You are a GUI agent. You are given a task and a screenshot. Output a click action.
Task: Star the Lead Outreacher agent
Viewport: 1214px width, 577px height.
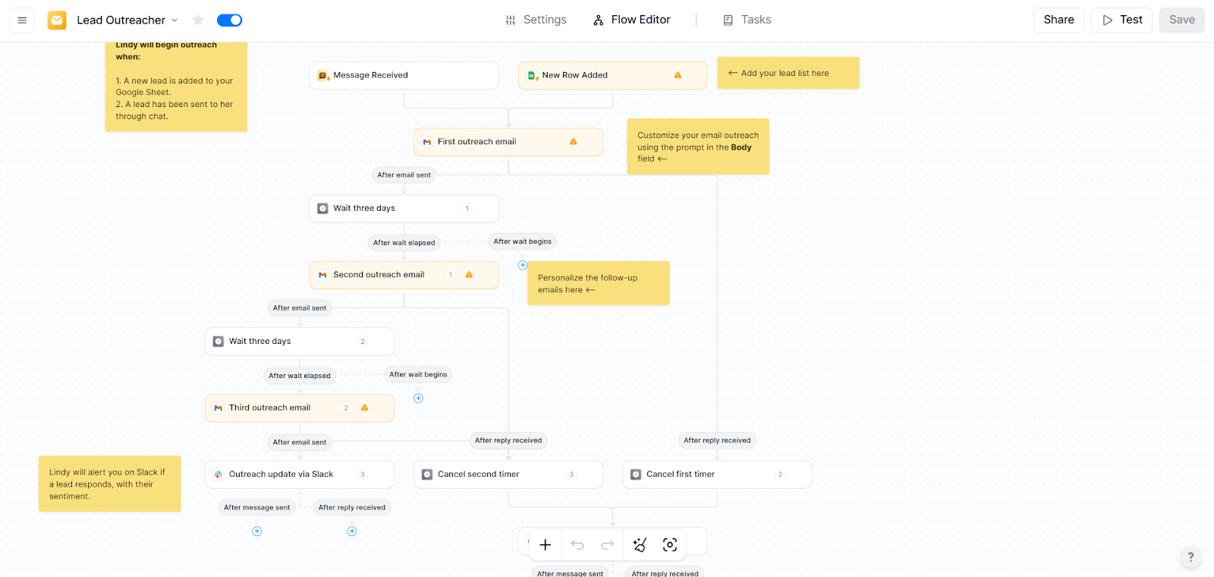(198, 20)
